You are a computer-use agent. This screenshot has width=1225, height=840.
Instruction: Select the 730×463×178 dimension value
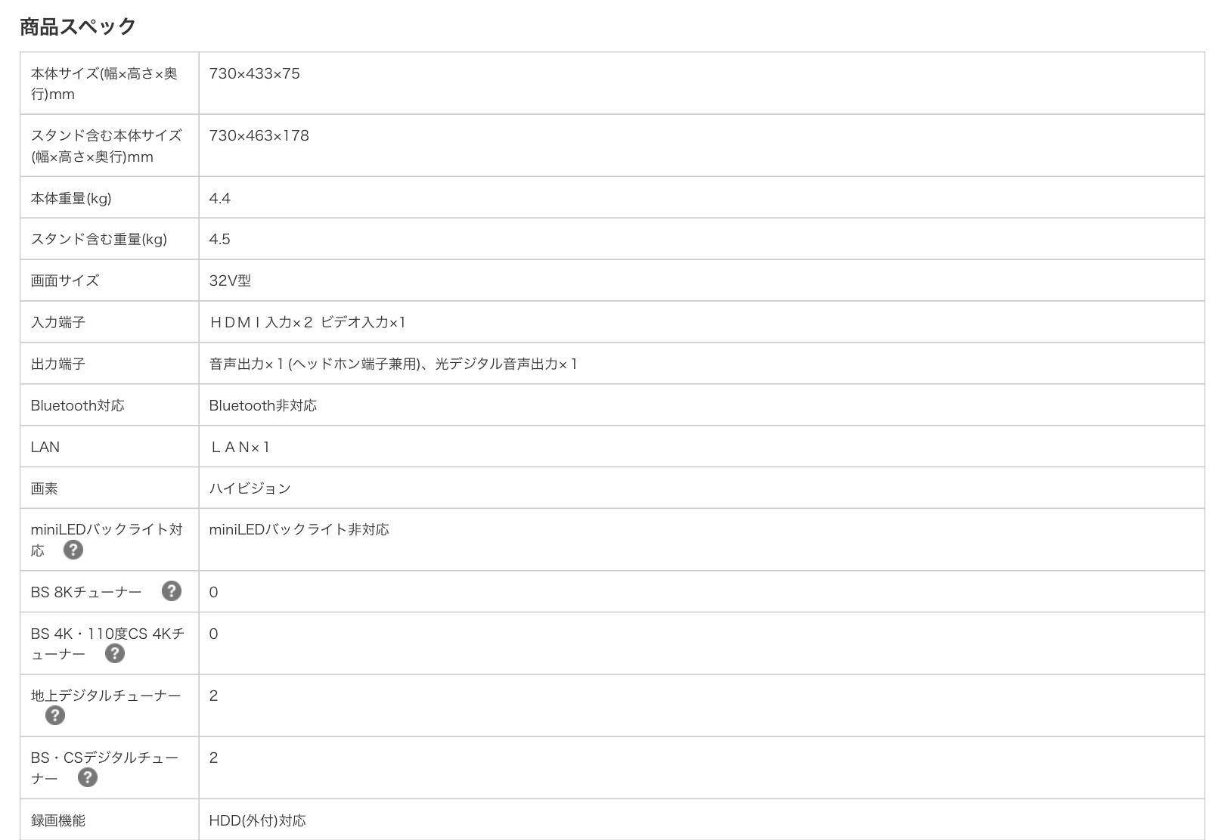[259, 135]
